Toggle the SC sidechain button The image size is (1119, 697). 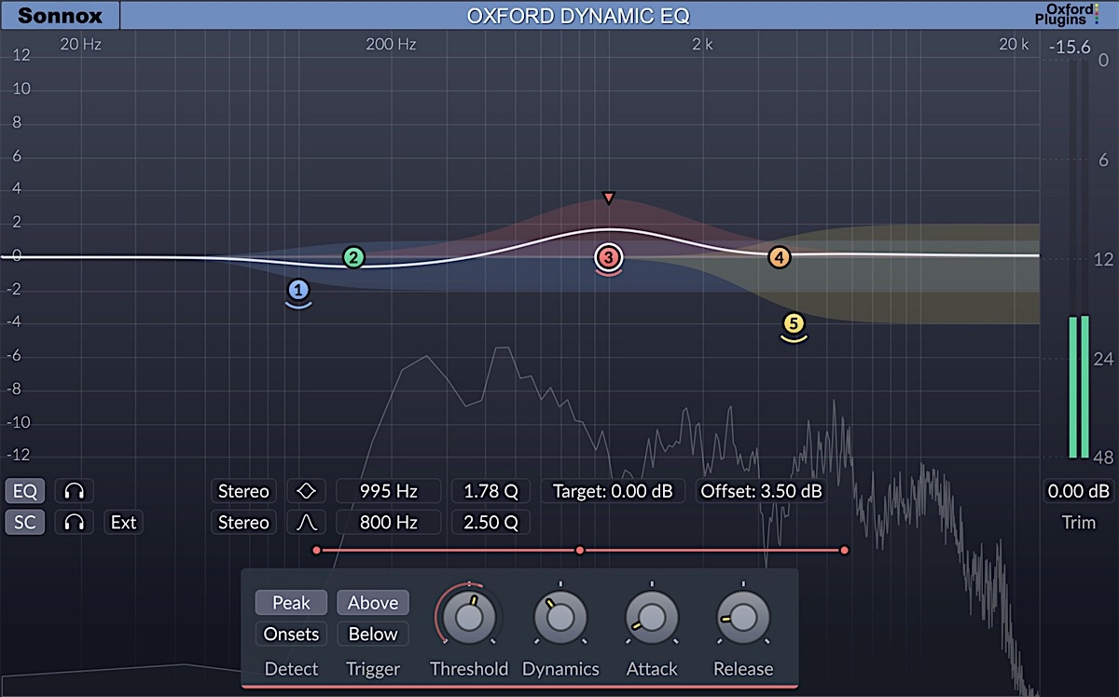point(24,523)
